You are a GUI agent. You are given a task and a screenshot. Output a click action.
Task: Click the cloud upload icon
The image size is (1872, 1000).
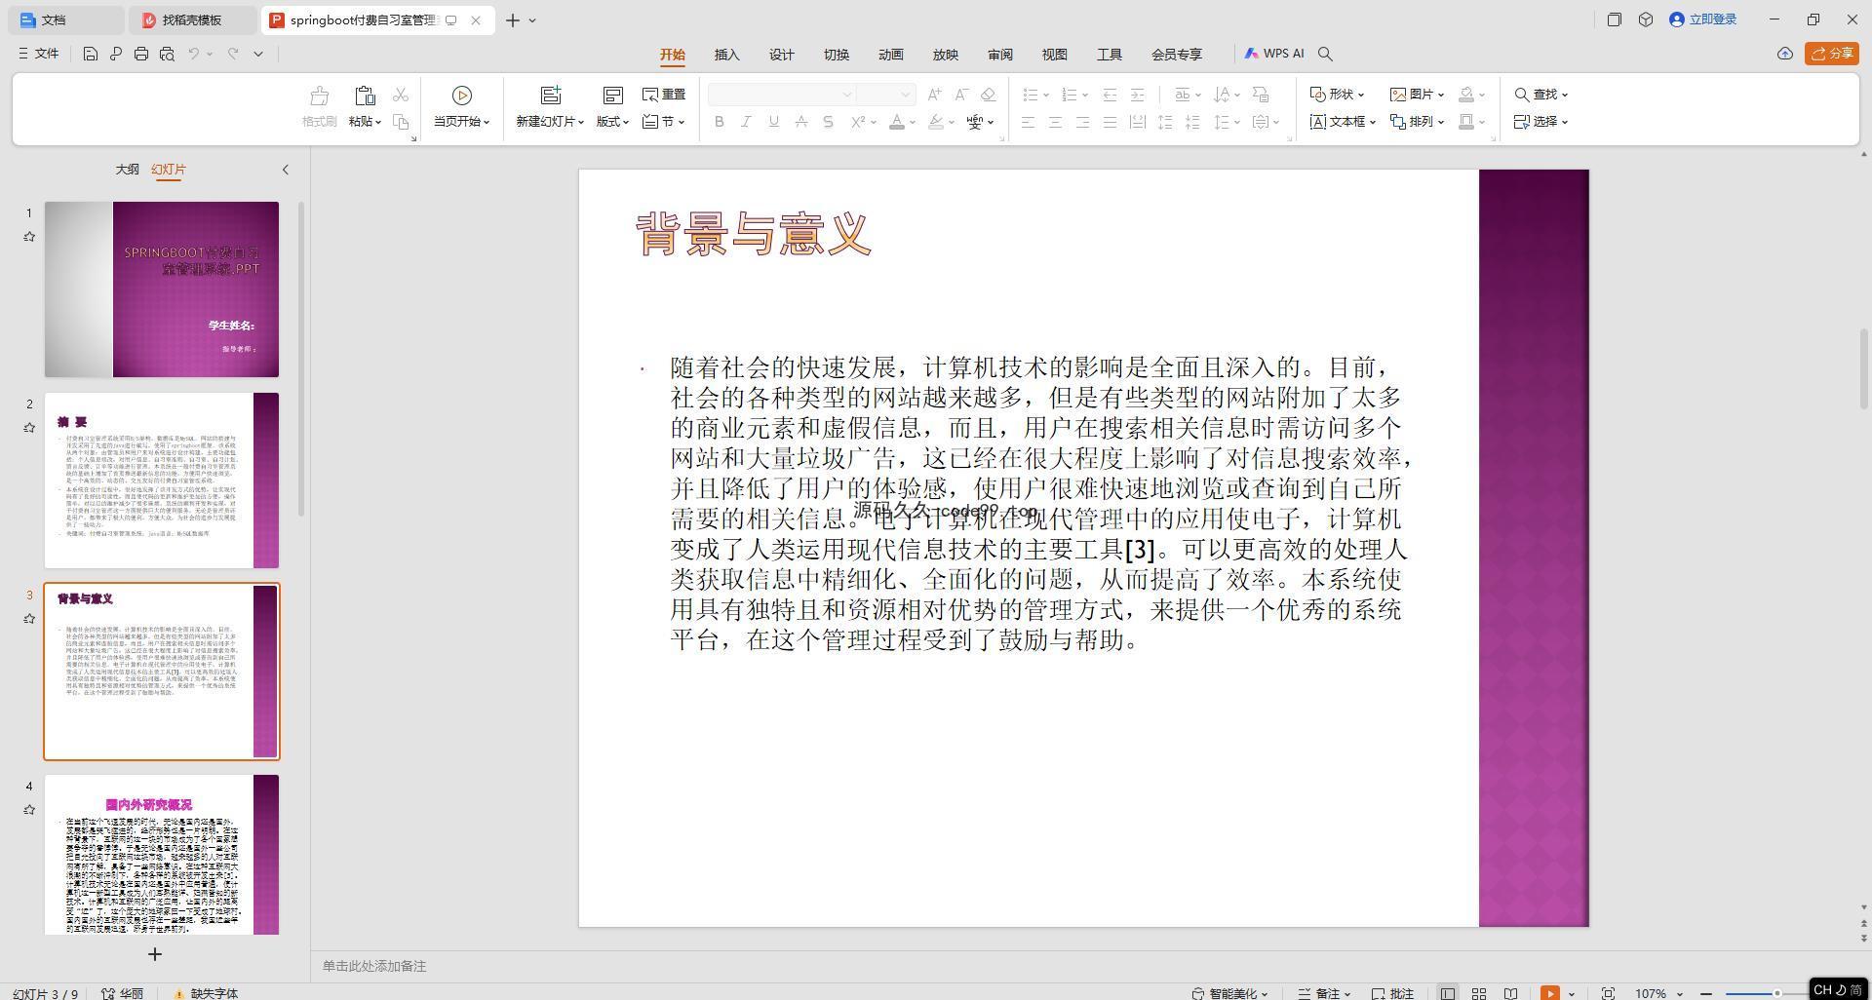point(1784,54)
